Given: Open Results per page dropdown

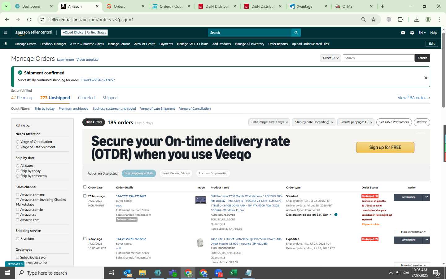Looking at the screenshot, I should pyautogui.click(x=356, y=122).
